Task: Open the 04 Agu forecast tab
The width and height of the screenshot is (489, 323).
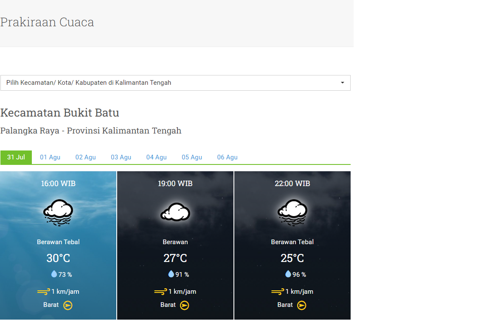Action: [x=157, y=157]
